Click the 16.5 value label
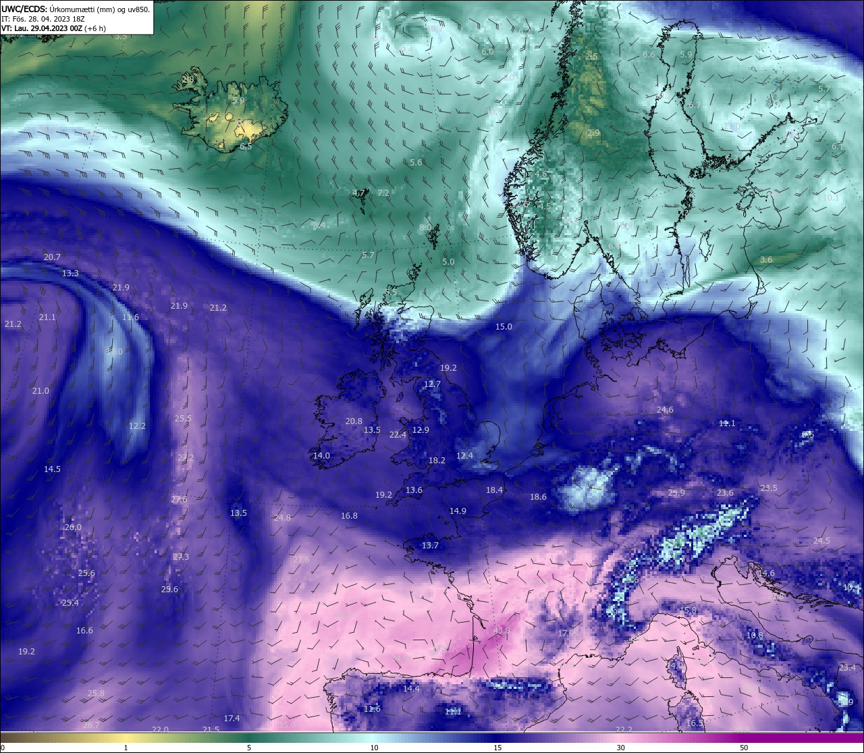 tap(695, 723)
